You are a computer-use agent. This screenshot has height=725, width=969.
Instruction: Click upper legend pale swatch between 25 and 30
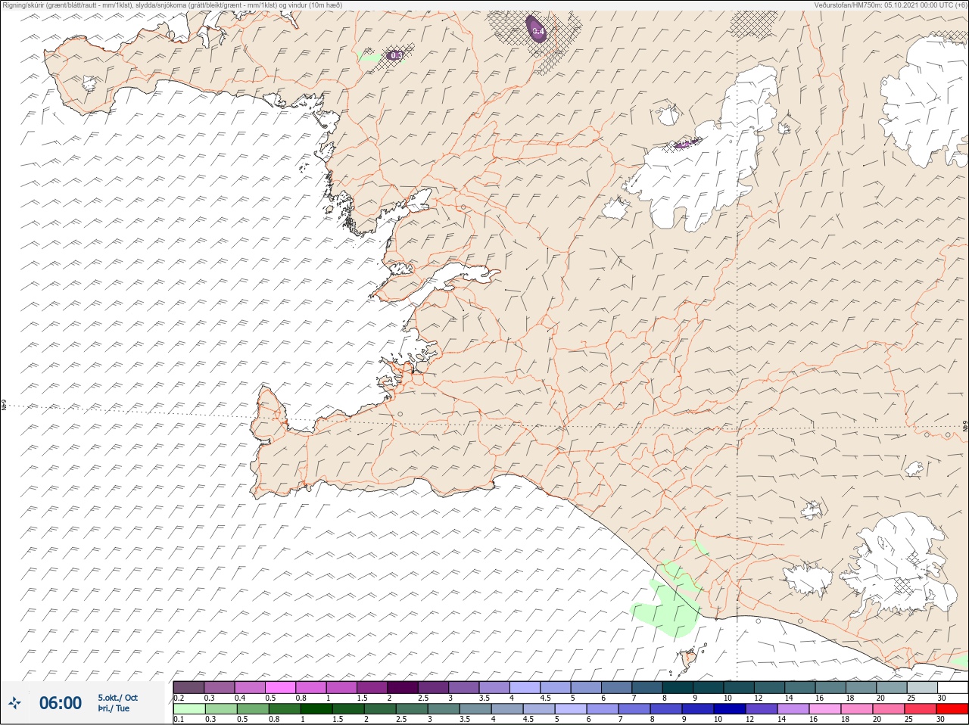coord(923,687)
